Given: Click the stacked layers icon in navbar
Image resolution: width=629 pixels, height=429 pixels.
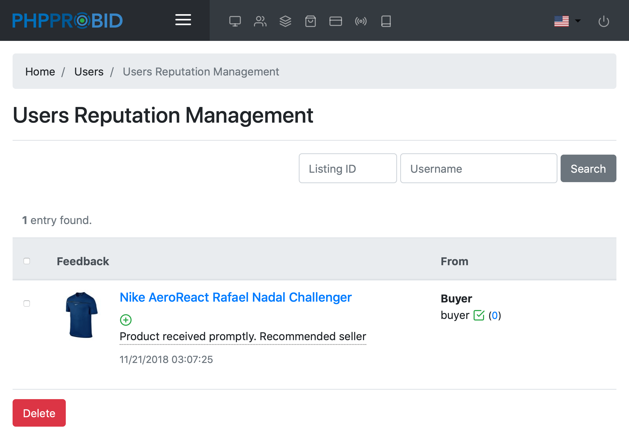Looking at the screenshot, I should coord(285,21).
